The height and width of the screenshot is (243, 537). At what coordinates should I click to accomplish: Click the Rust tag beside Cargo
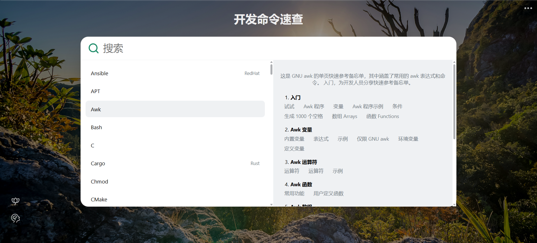click(x=255, y=163)
